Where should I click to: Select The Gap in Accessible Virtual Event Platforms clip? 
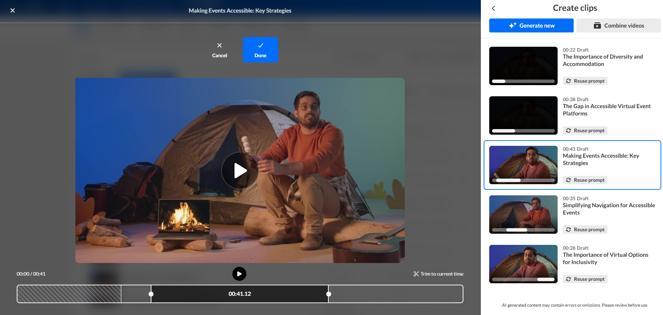click(606, 110)
